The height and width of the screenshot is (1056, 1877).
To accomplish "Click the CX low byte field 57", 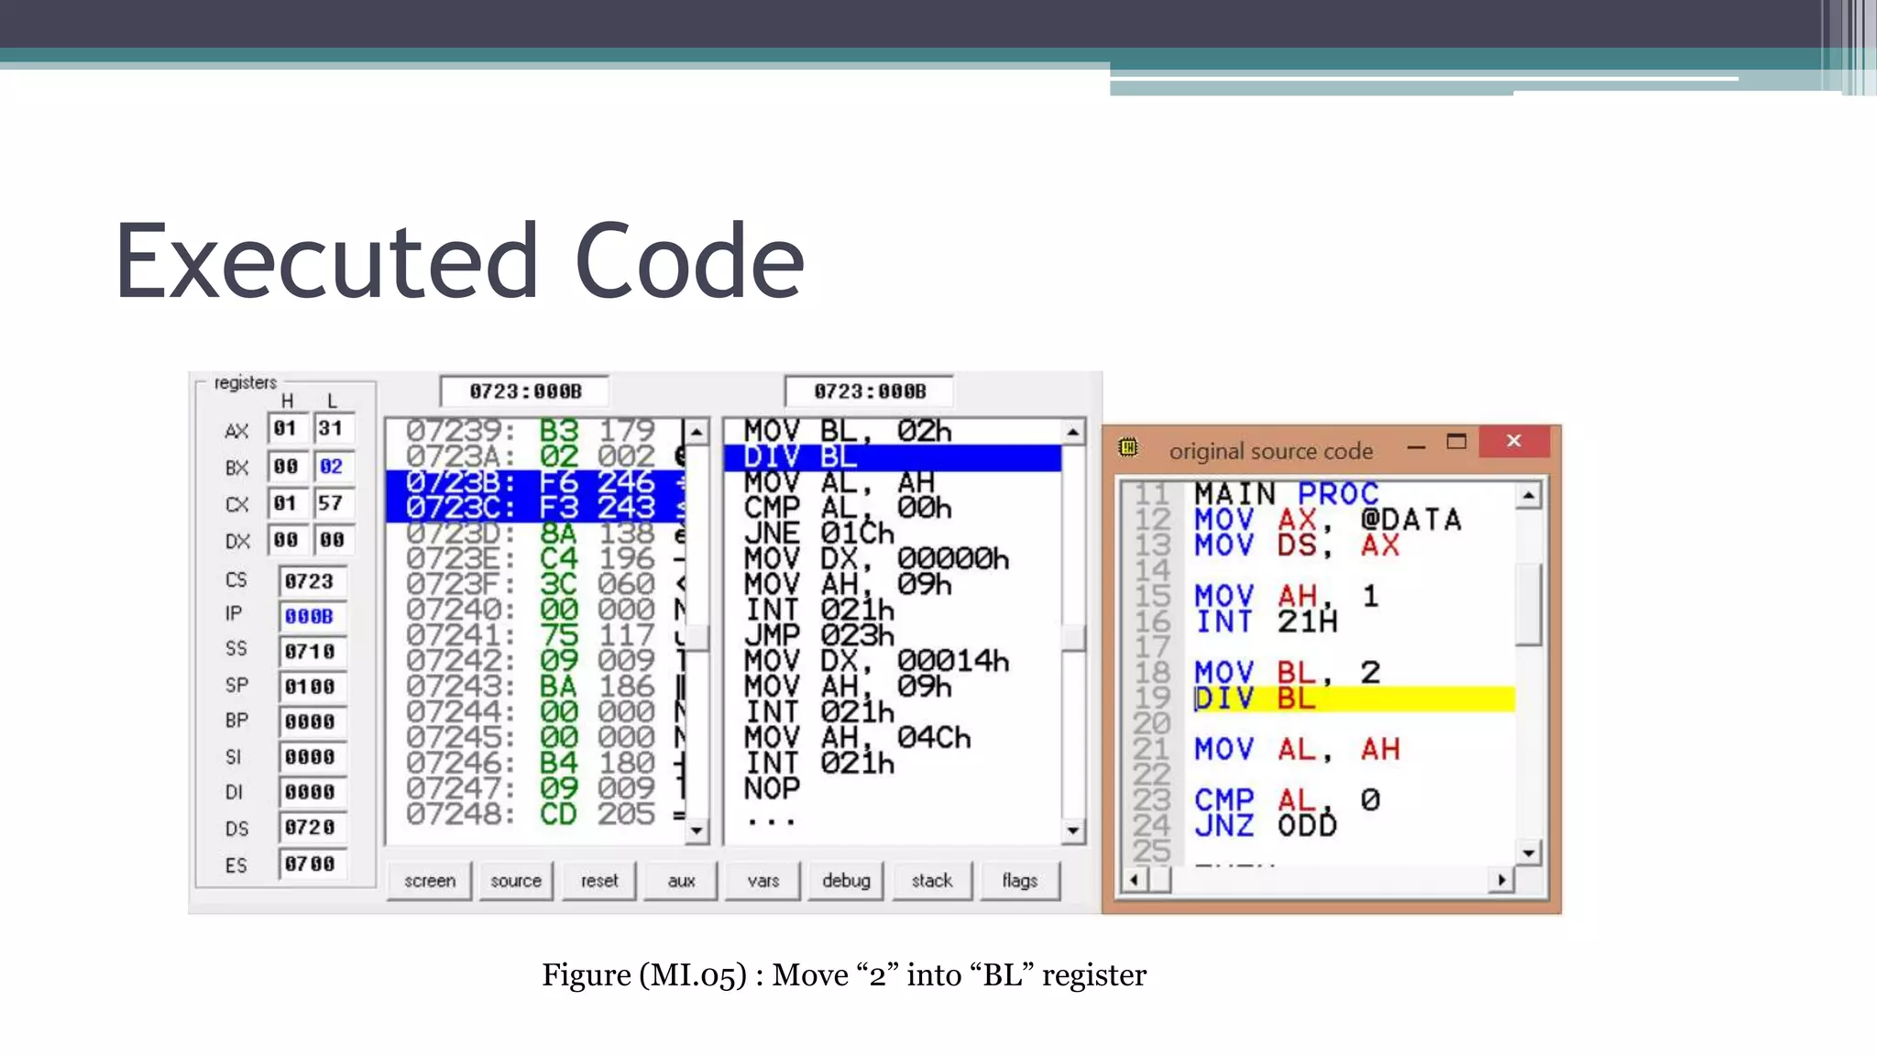I will point(332,502).
